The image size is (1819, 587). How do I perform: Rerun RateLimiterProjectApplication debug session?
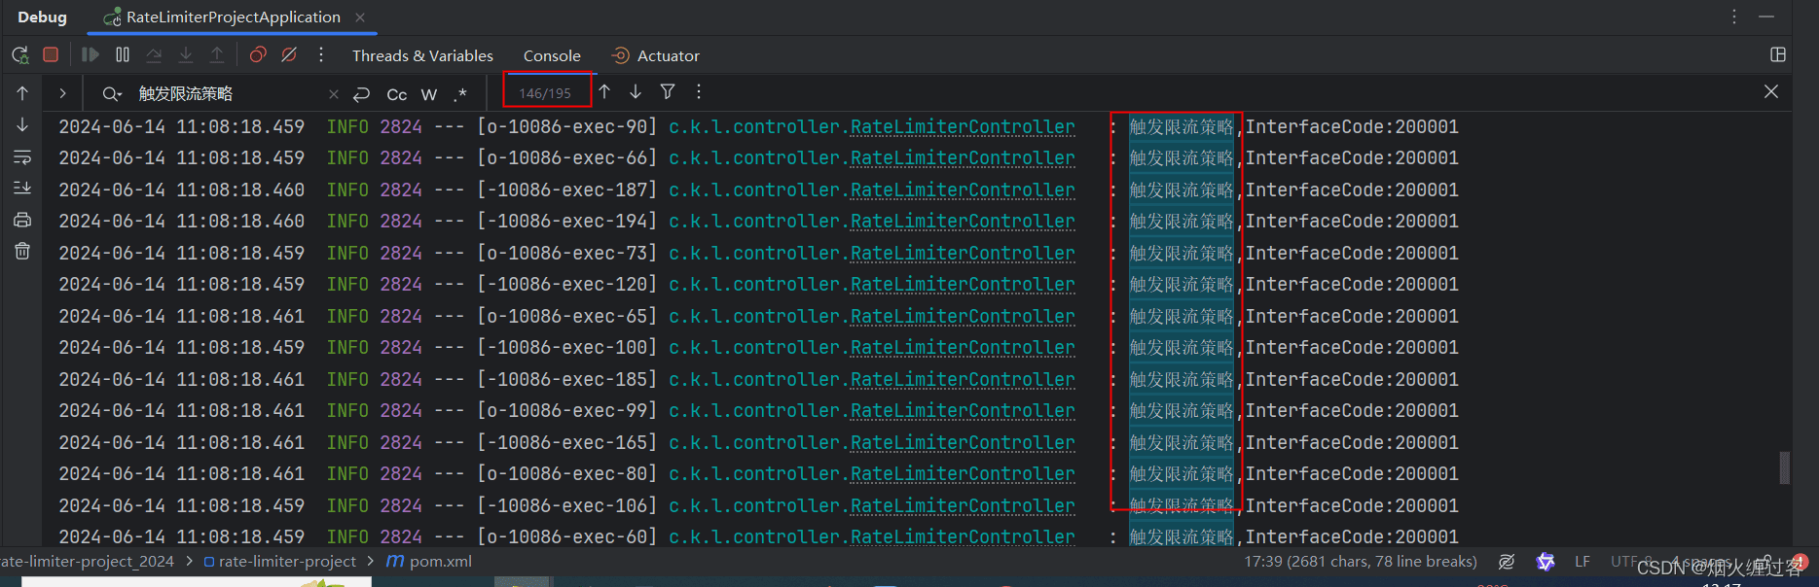point(19,55)
